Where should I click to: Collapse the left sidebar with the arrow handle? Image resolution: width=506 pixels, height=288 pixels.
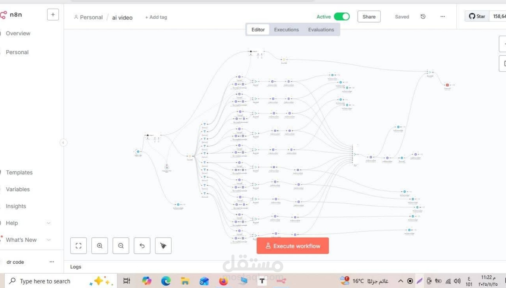click(x=63, y=143)
